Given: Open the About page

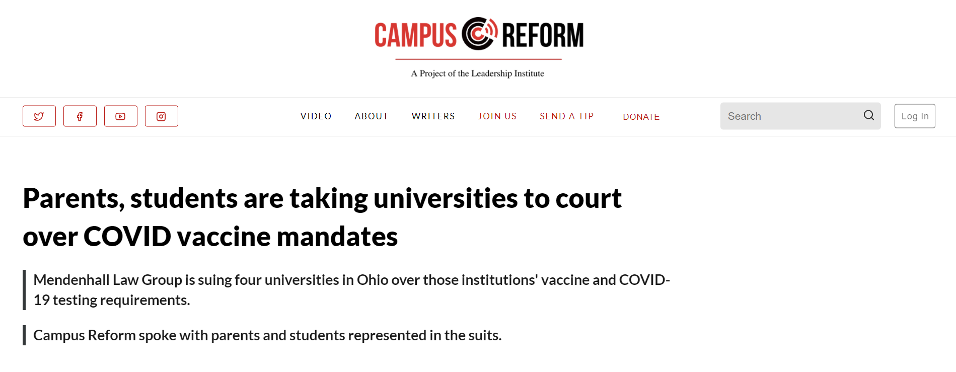Looking at the screenshot, I should [372, 116].
